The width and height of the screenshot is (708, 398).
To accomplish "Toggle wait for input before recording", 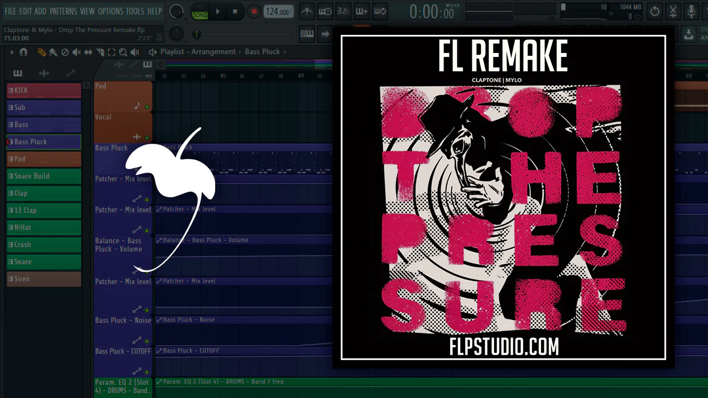I will tap(326, 11).
